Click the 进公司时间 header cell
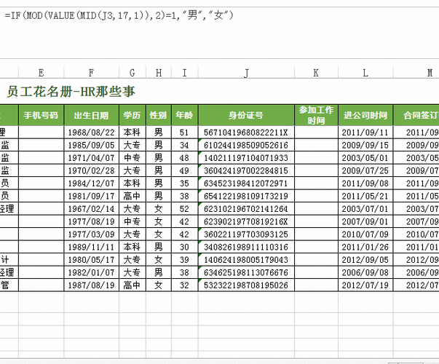The width and height of the screenshot is (439, 364). 365,115
